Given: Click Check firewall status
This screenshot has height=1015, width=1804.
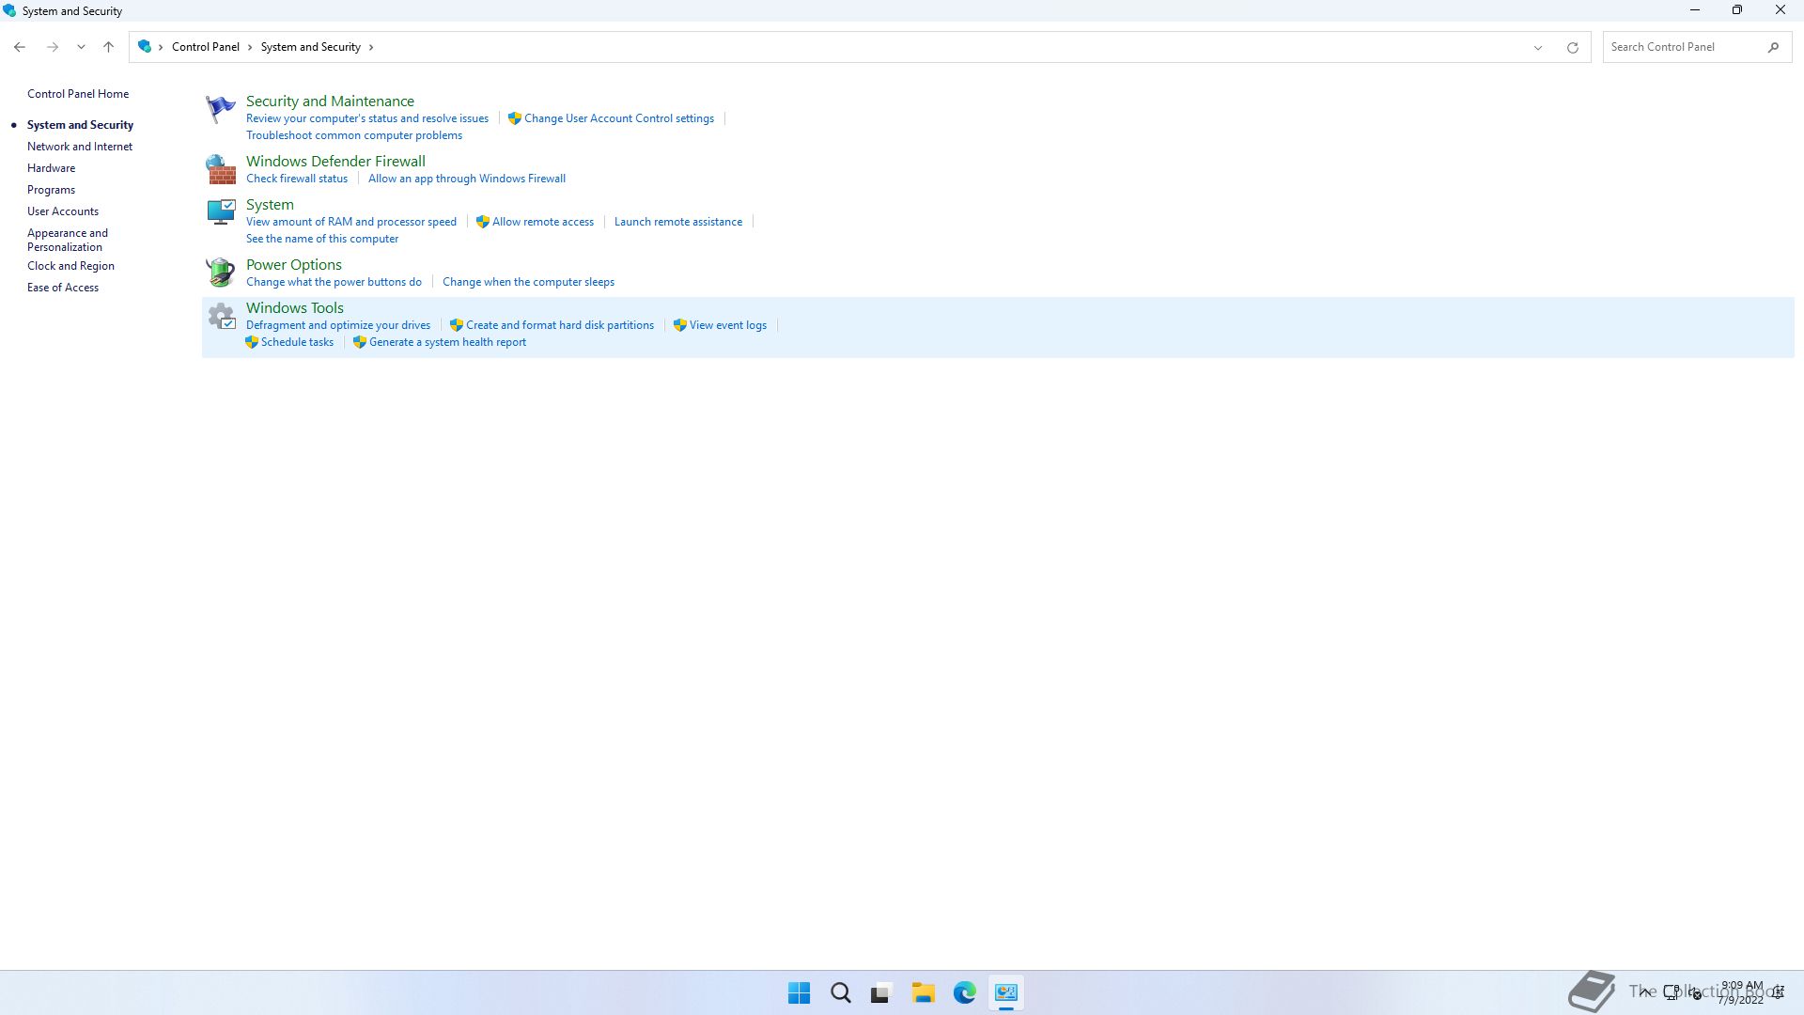Looking at the screenshot, I should (x=297, y=179).
